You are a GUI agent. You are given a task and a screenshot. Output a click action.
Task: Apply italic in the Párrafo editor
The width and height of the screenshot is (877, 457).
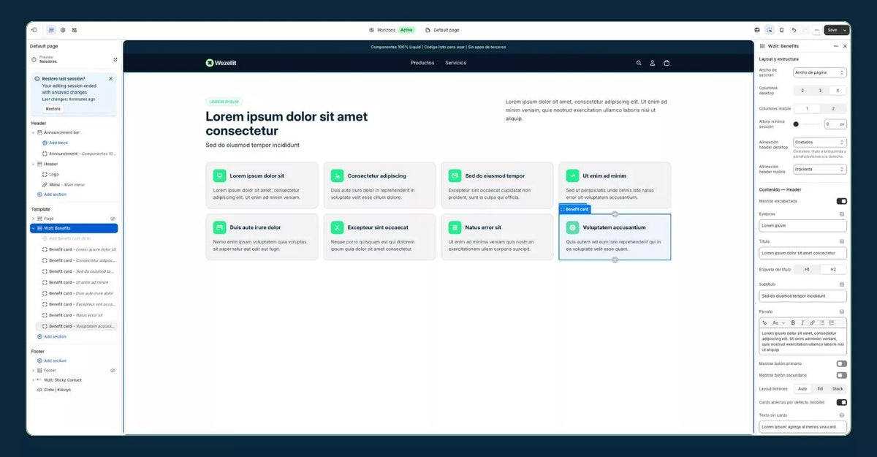802,322
